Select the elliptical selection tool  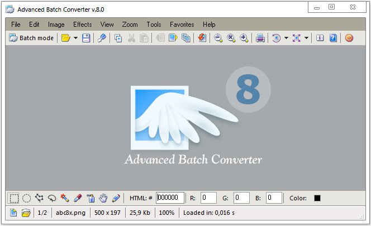point(26,198)
